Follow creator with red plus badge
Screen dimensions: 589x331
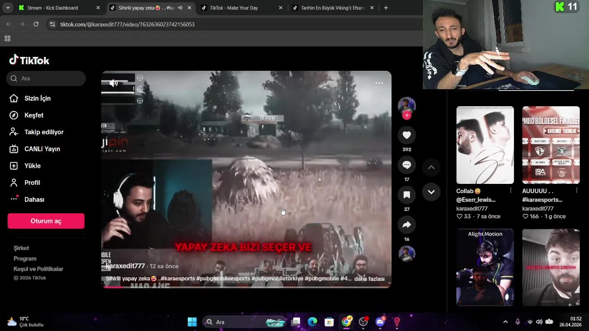pos(407,115)
